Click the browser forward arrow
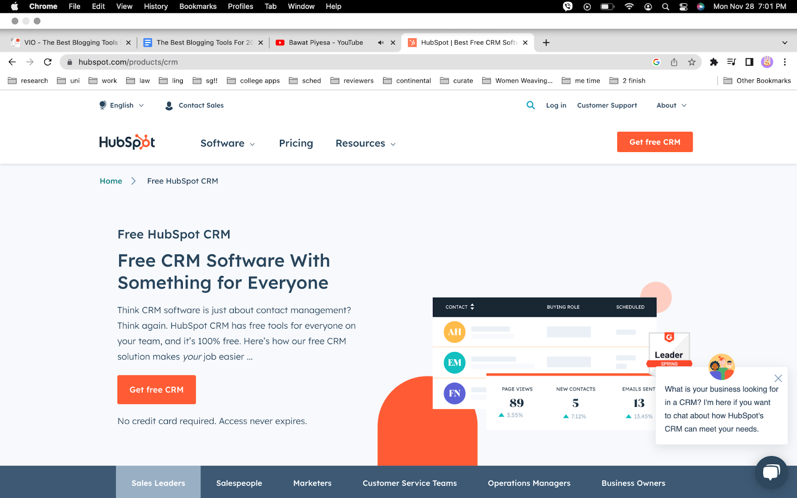Viewport: 797px width, 498px height. pyautogui.click(x=30, y=62)
